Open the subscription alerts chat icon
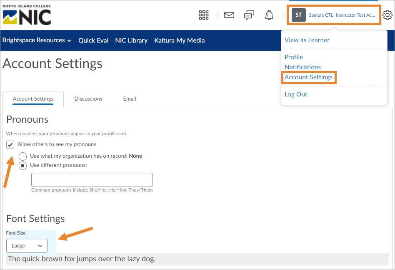The height and width of the screenshot is (270, 395). click(249, 15)
